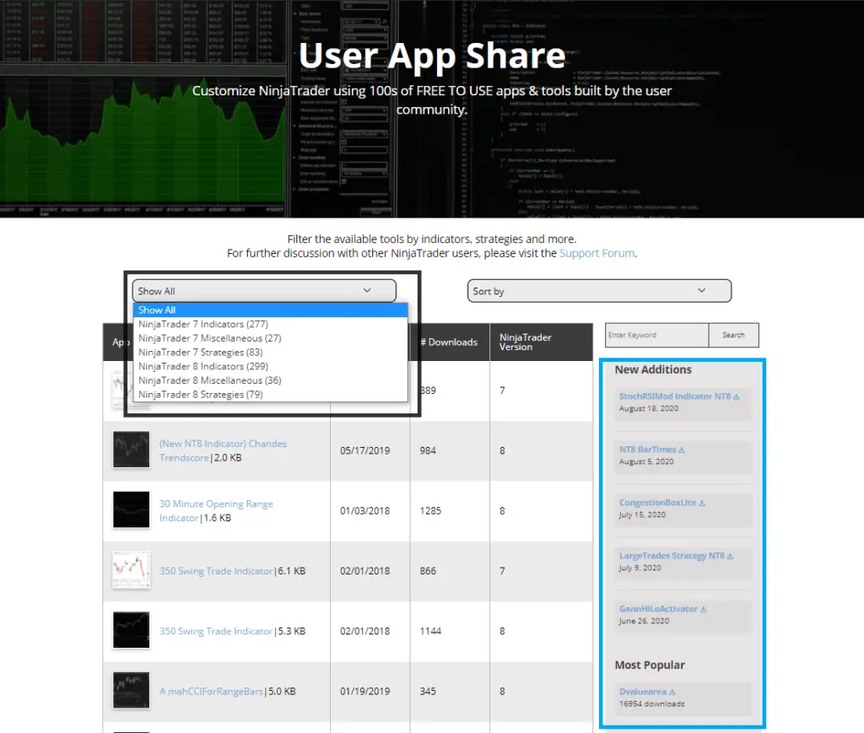Open the Chandes Trendscore thumbnail image
Image resolution: width=864 pixels, height=733 pixels.
click(x=131, y=450)
